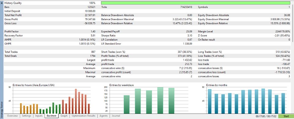
Task: Click the green Start button
Action: 286,116
